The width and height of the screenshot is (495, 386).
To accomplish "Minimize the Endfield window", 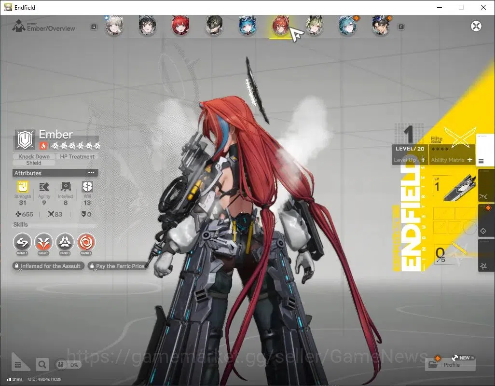I will 439,7.
